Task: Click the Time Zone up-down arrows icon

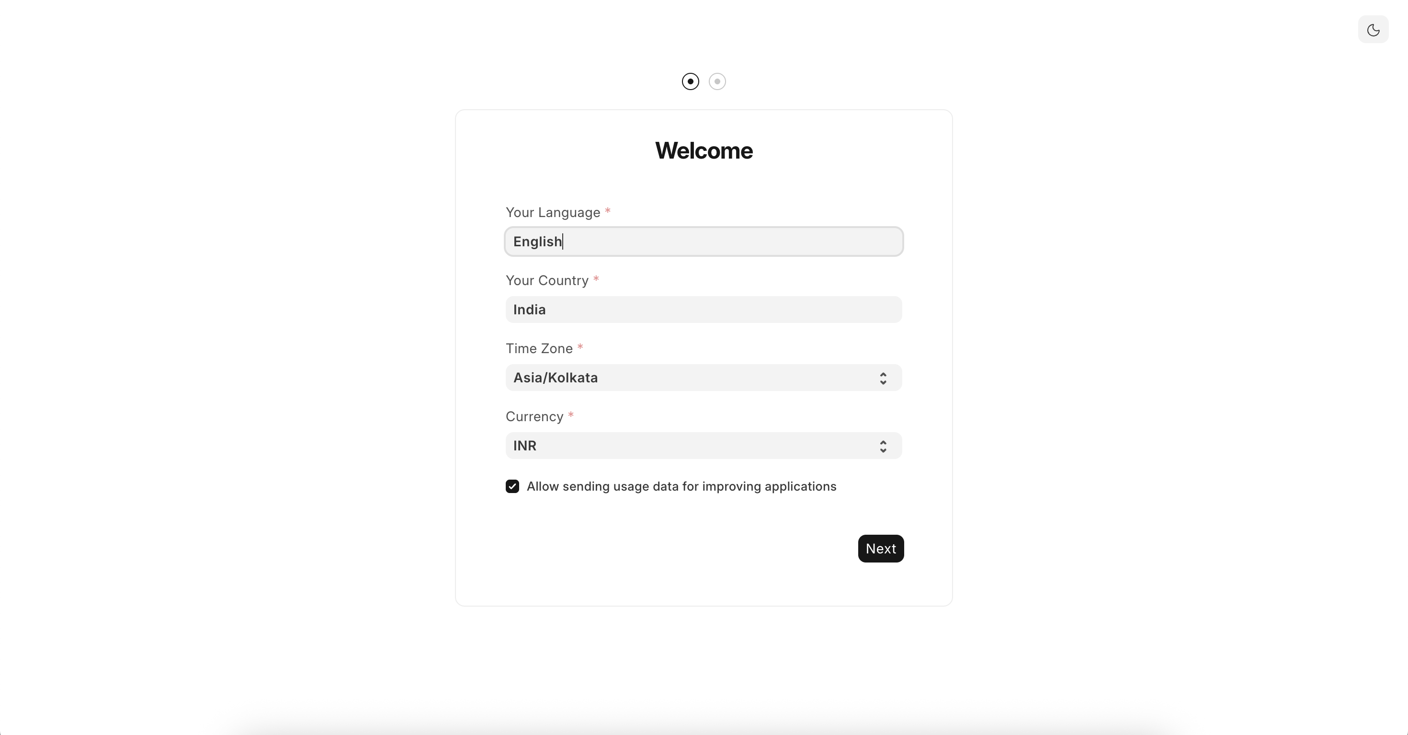Action: point(883,379)
